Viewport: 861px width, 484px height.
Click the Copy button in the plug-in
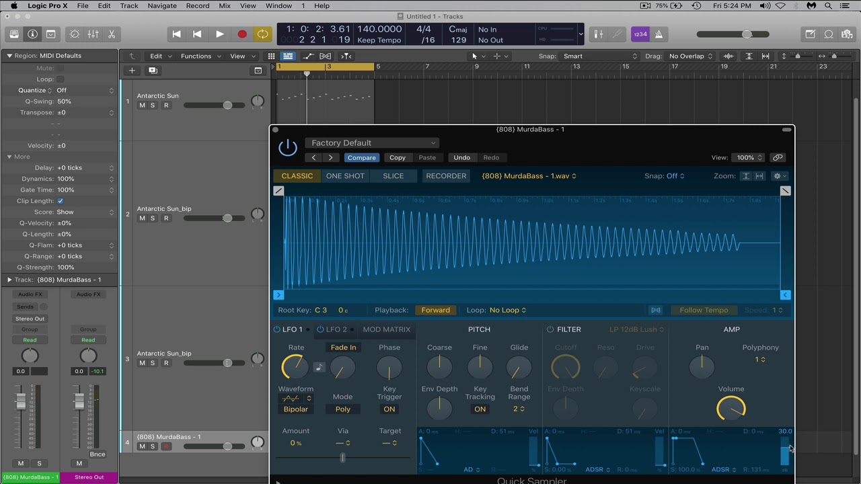click(398, 157)
